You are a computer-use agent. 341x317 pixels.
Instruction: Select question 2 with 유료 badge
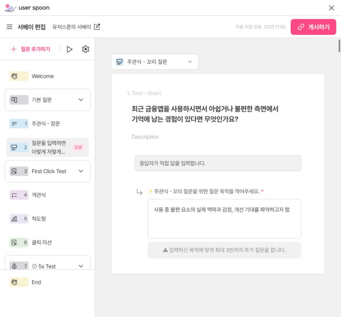(x=48, y=147)
